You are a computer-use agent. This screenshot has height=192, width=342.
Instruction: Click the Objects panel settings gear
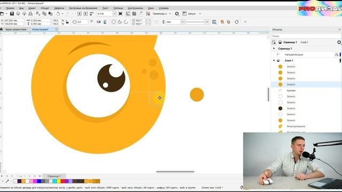click(339, 42)
